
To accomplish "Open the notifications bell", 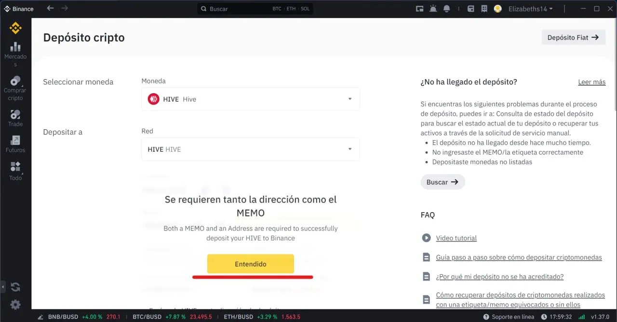I will coord(447,9).
